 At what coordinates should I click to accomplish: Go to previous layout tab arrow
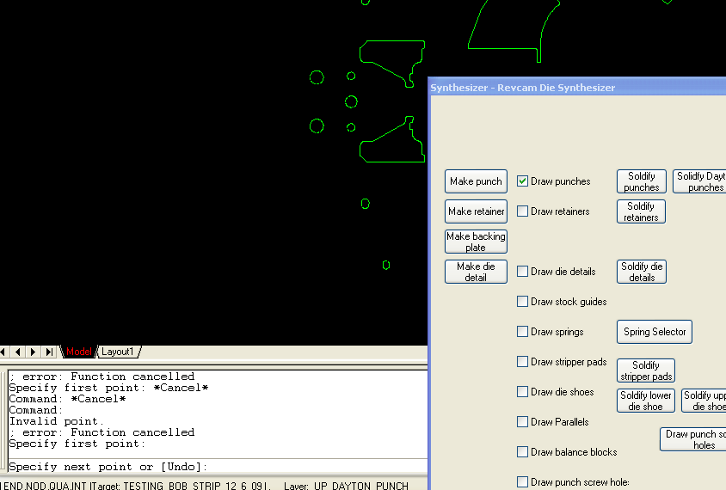[18, 352]
